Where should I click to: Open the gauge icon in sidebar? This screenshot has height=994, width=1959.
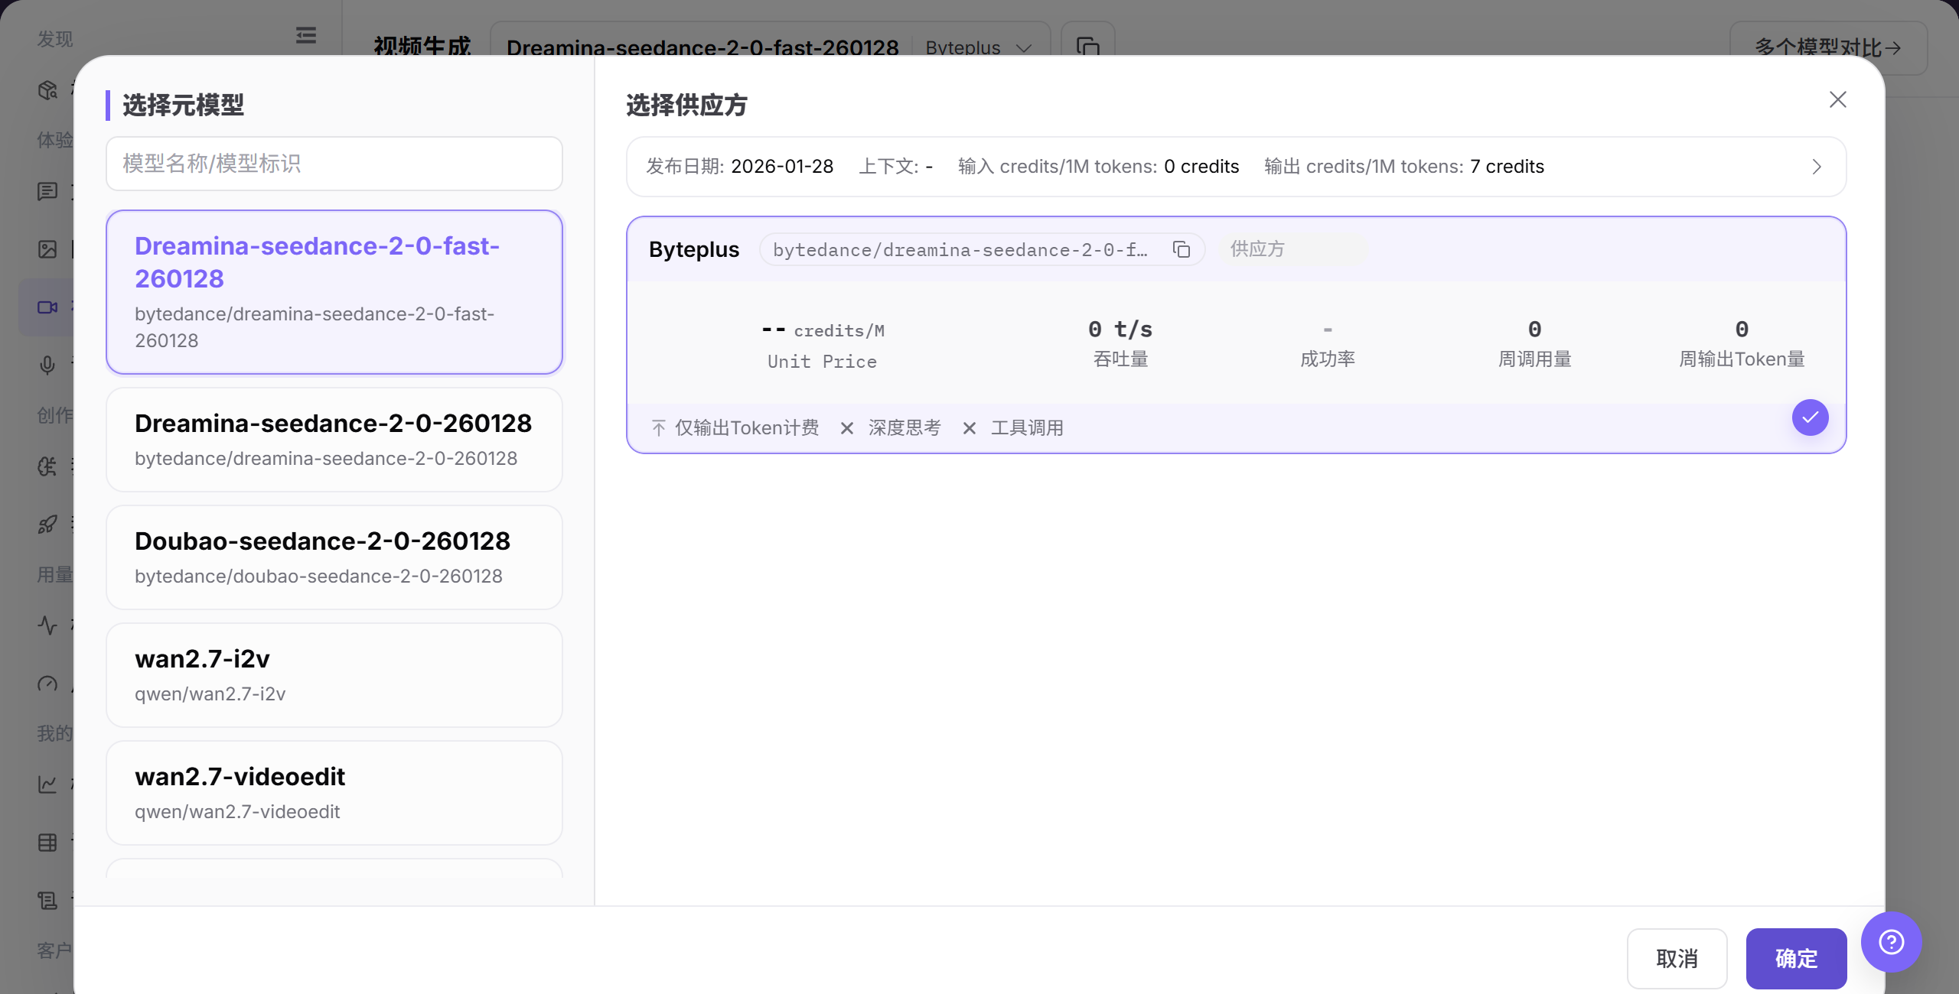point(47,684)
